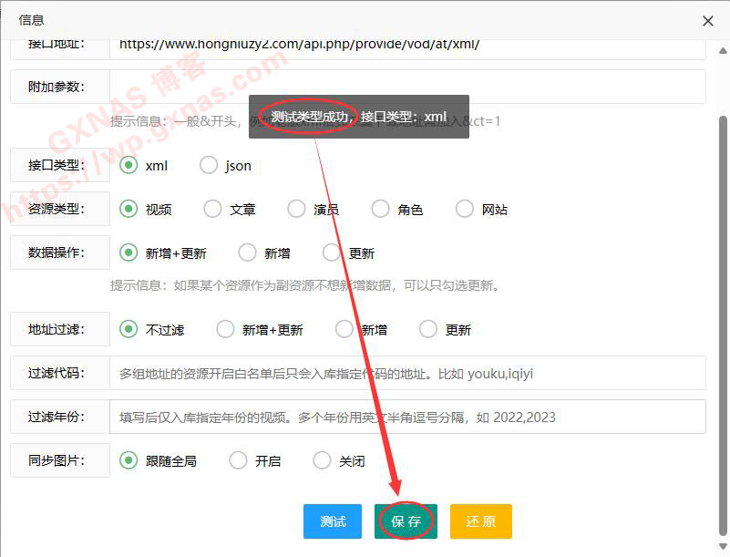
Task: Enable 开启 for 同步图片
Action: (239, 460)
